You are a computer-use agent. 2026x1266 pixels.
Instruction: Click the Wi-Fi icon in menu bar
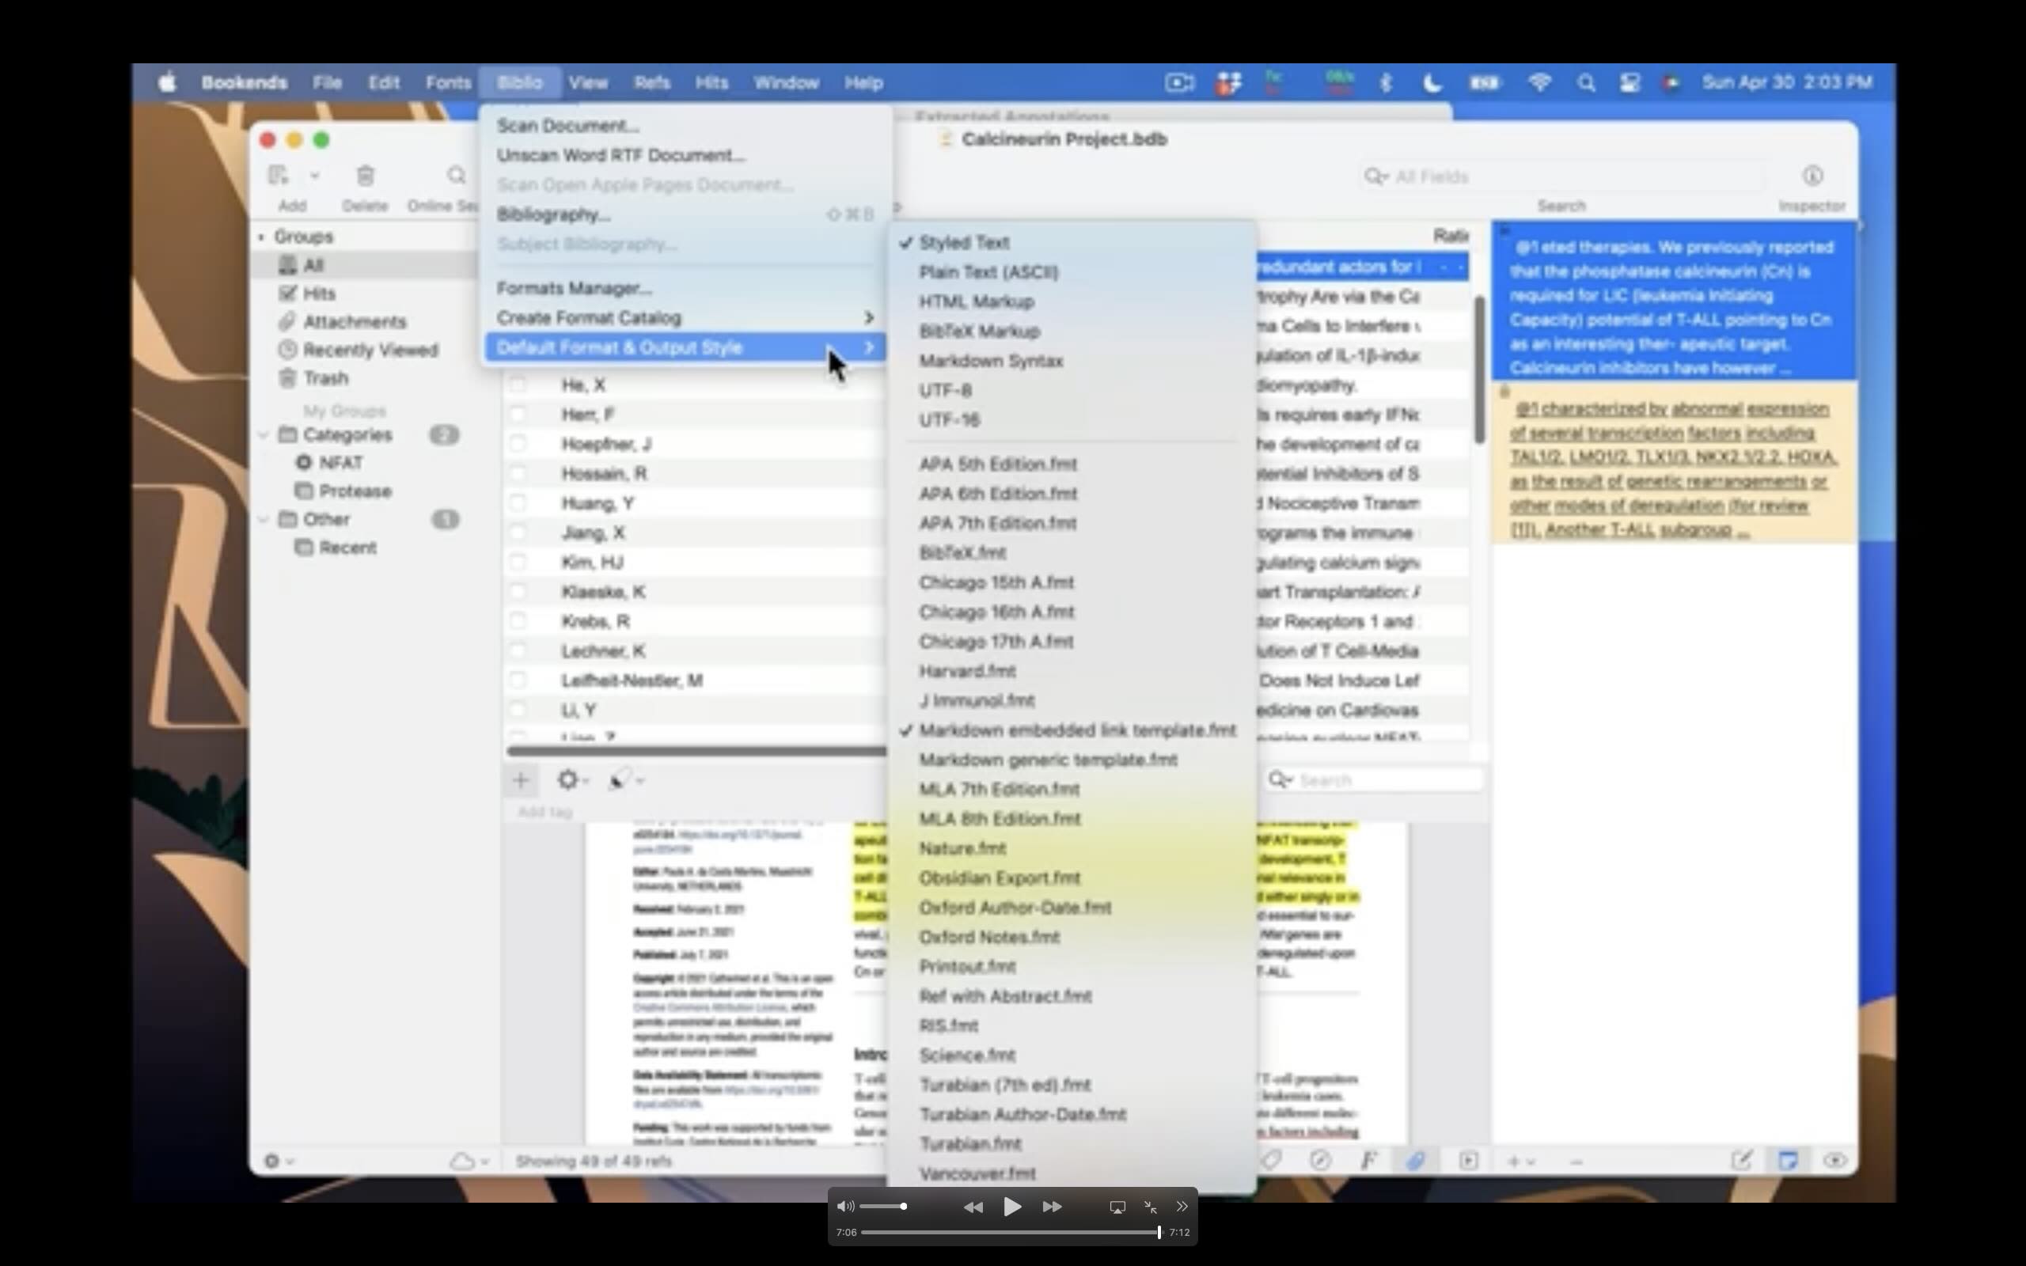(1538, 82)
